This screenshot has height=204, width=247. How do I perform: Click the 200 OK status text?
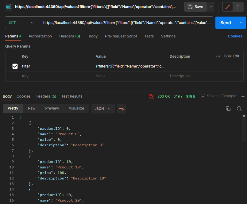tap(164, 96)
